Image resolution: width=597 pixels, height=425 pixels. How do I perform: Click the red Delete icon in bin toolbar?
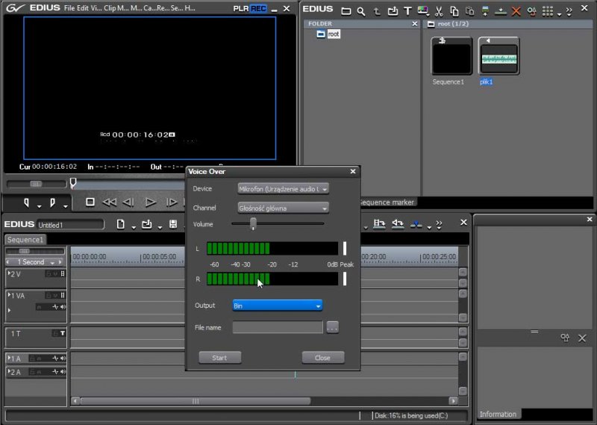(x=516, y=11)
